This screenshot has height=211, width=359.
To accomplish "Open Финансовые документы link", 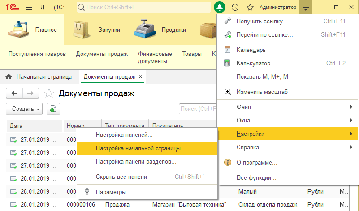I will (155, 57).
